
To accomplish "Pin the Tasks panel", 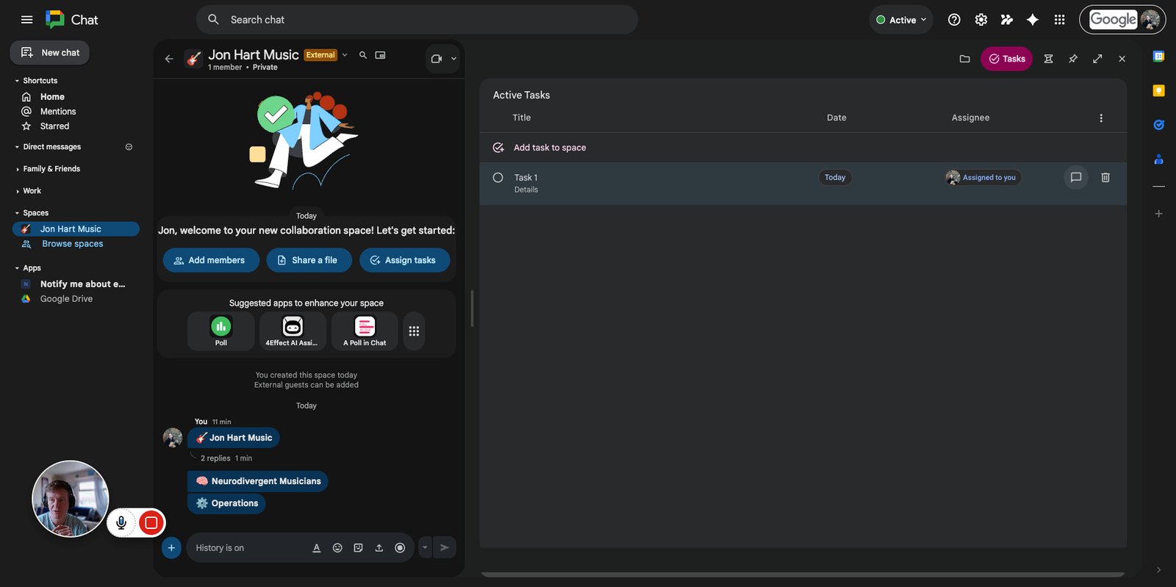I will coord(1073,59).
